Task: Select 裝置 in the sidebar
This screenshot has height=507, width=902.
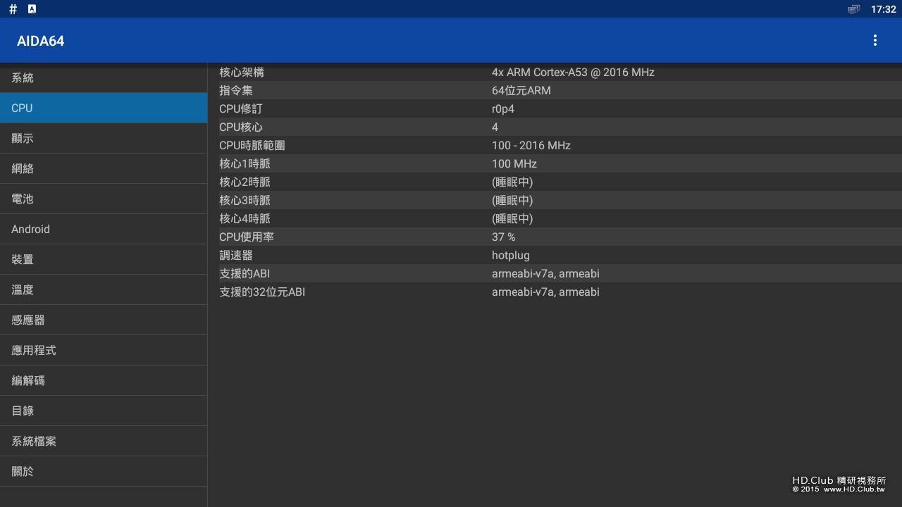Action: click(x=104, y=259)
